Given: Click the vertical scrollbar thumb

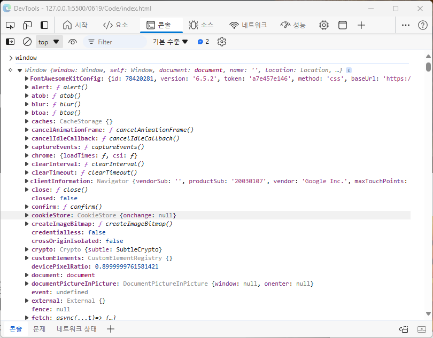Looking at the screenshot, I should click(428, 67).
